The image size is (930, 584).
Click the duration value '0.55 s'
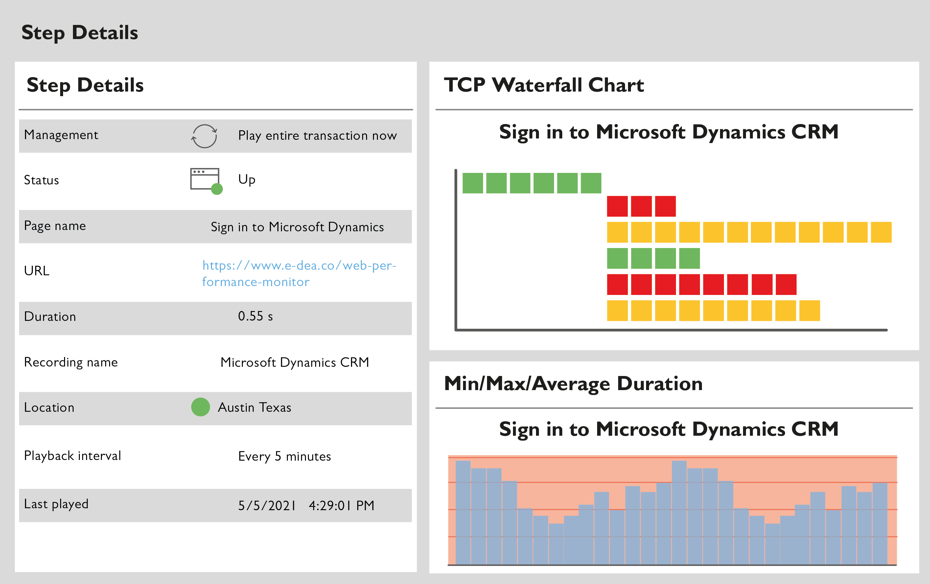coord(255,316)
